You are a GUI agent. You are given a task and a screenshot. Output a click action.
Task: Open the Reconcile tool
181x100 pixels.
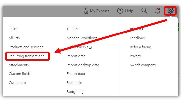pos(74,83)
